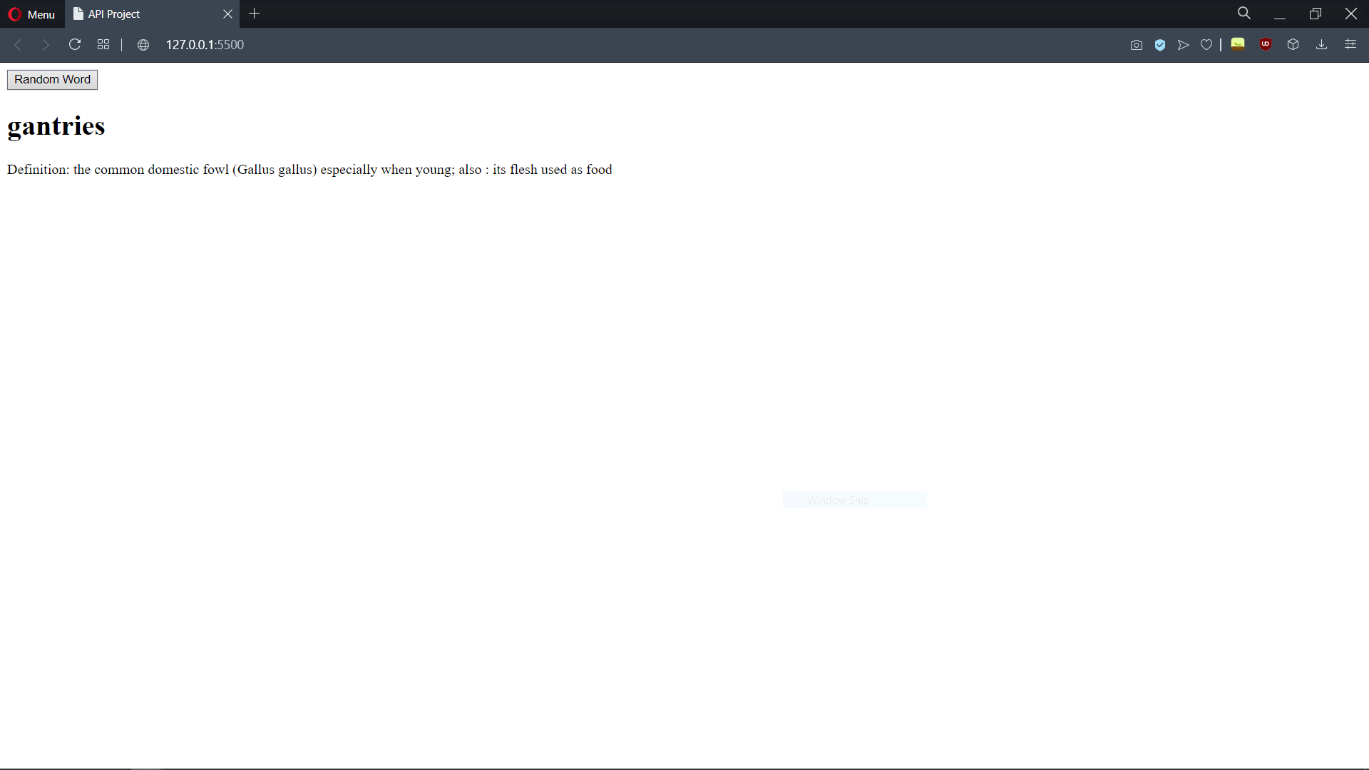This screenshot has height=770, width=1369.
Task: Open Speed Dial start page grid
Action: 103,45
